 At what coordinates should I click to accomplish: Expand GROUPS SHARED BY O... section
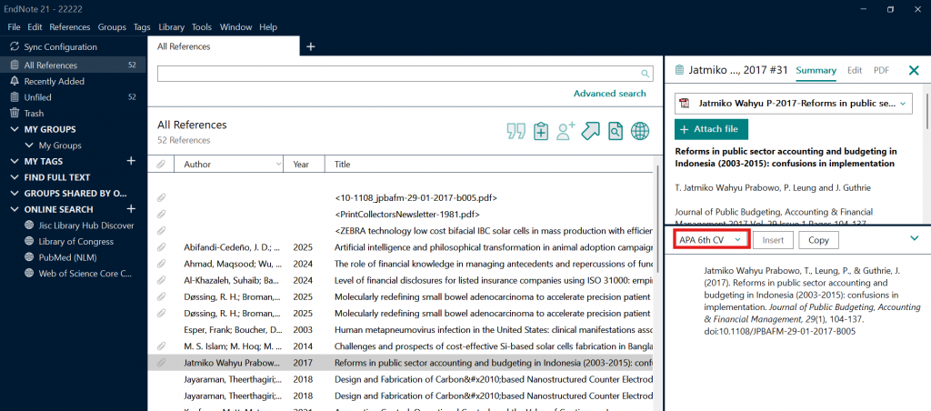15,194
